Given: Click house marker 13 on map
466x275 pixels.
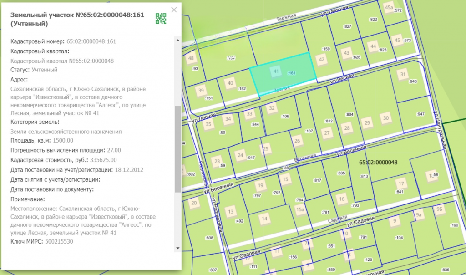Looking at the screenshot, I should [x=231, y=212].
